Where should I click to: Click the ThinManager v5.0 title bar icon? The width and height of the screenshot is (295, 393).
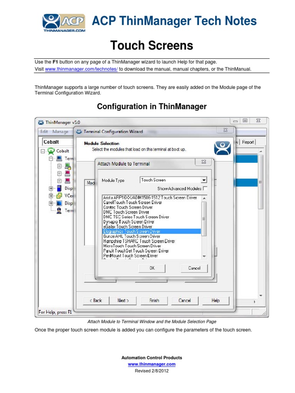41,122
